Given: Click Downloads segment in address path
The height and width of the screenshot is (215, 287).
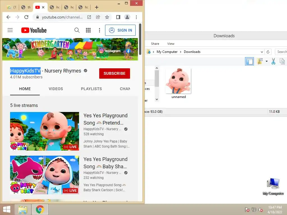Looking at the screenshot, I should pos(192,52).
